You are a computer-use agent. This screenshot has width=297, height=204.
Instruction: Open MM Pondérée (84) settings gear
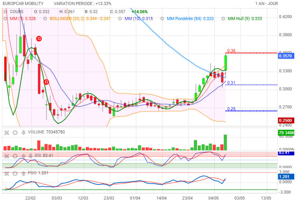click(x=162, y=19)
